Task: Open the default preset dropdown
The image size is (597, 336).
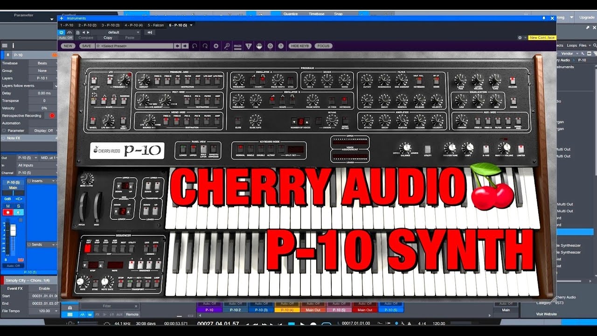Action: pyautogui.click(x=116, y=32)
